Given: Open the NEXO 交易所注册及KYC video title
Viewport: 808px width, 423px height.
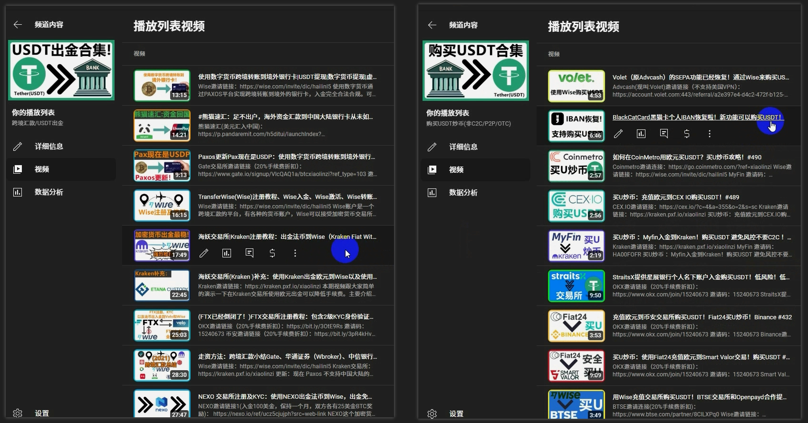Looking at the screenshot, I should pyautogui.click(x=285, y=396).
